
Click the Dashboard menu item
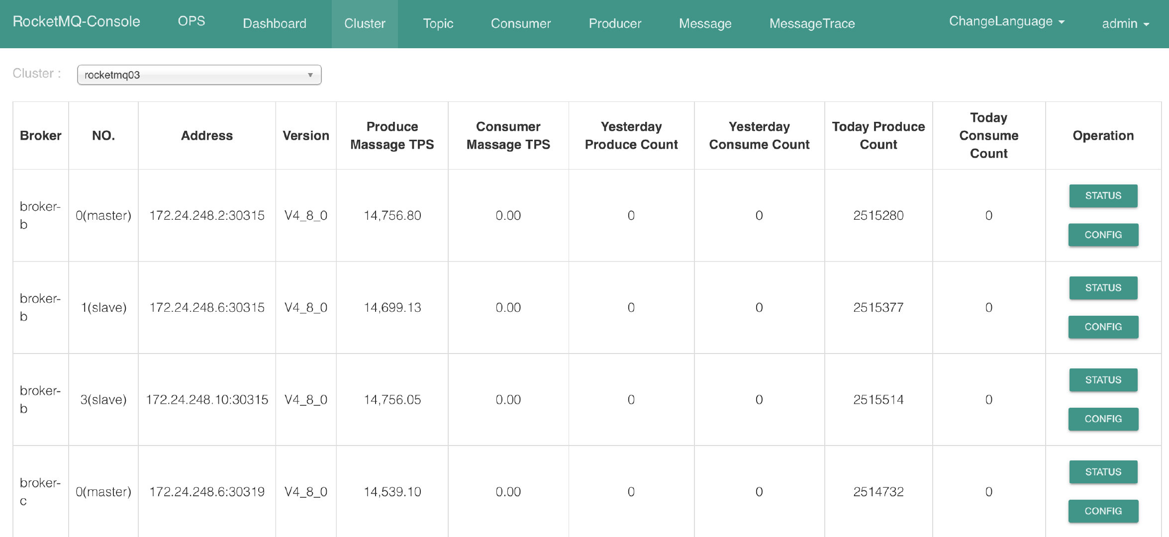coord(275,23)
